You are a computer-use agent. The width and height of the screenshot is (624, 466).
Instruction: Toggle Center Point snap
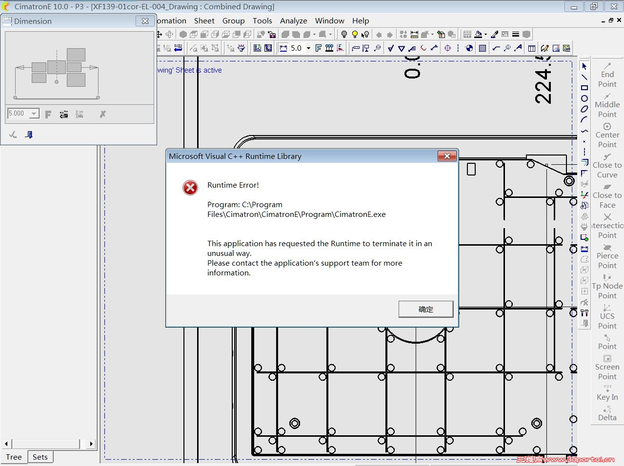pos(607,135)
